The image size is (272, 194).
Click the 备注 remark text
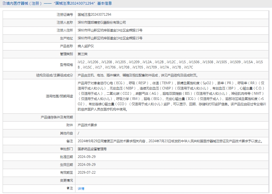click(x=170, y=141)
